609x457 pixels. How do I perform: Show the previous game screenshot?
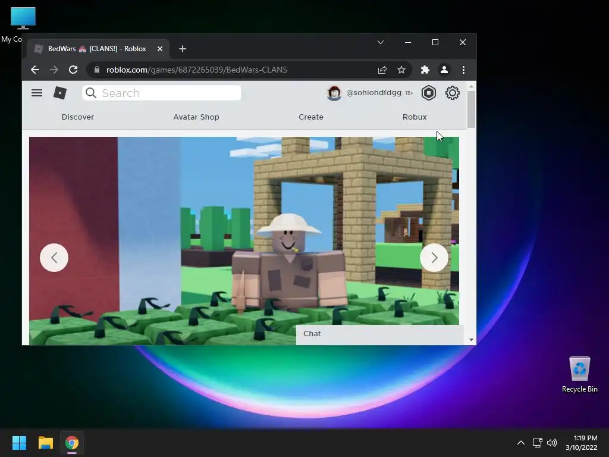point(54,258)
